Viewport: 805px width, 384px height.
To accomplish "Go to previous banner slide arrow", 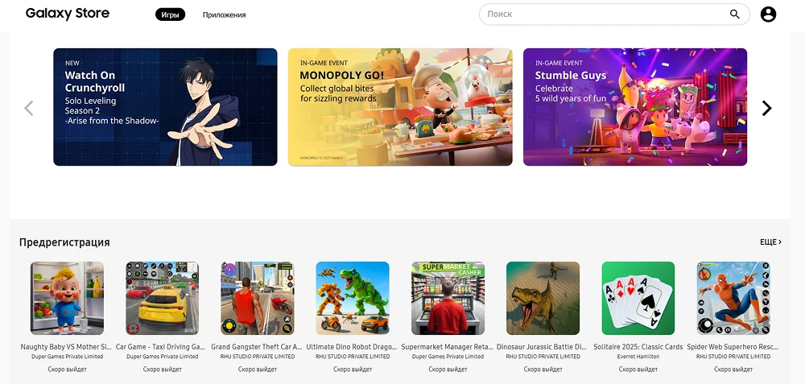I will [x=29, y=108].
